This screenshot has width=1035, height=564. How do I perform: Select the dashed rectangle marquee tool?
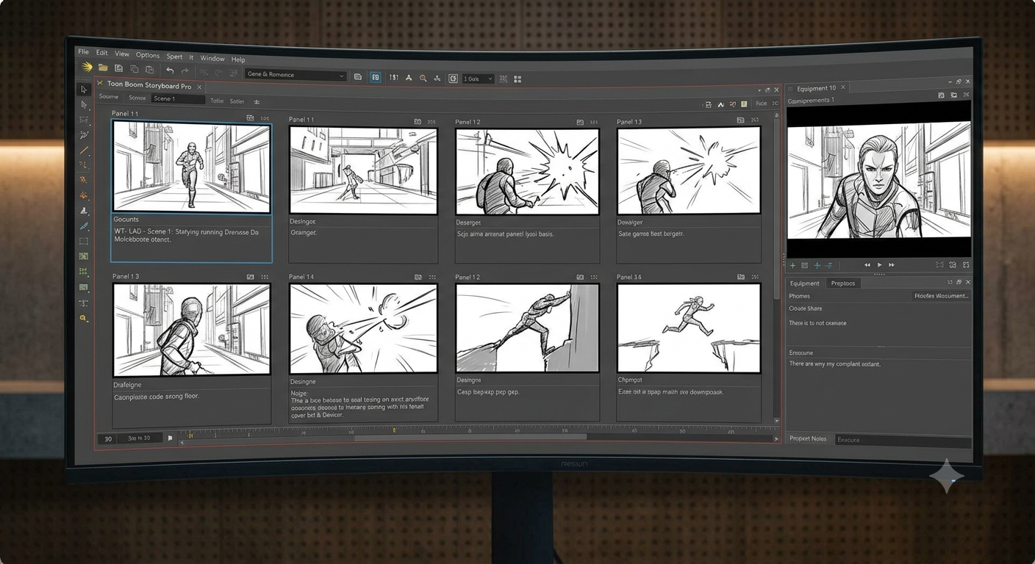84,242
